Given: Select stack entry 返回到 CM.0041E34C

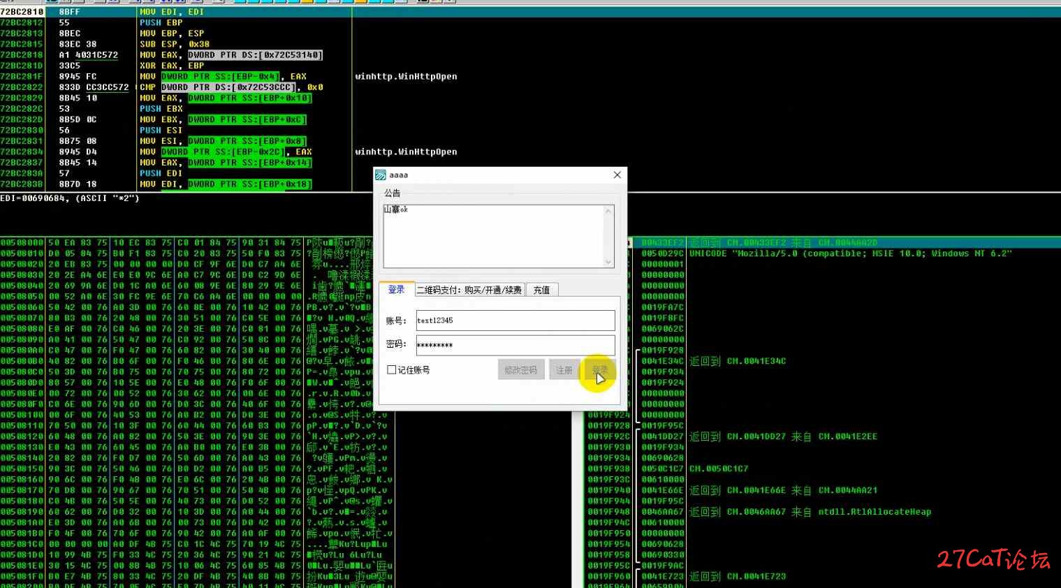Looking at the screenshot, I should (738, 361).
